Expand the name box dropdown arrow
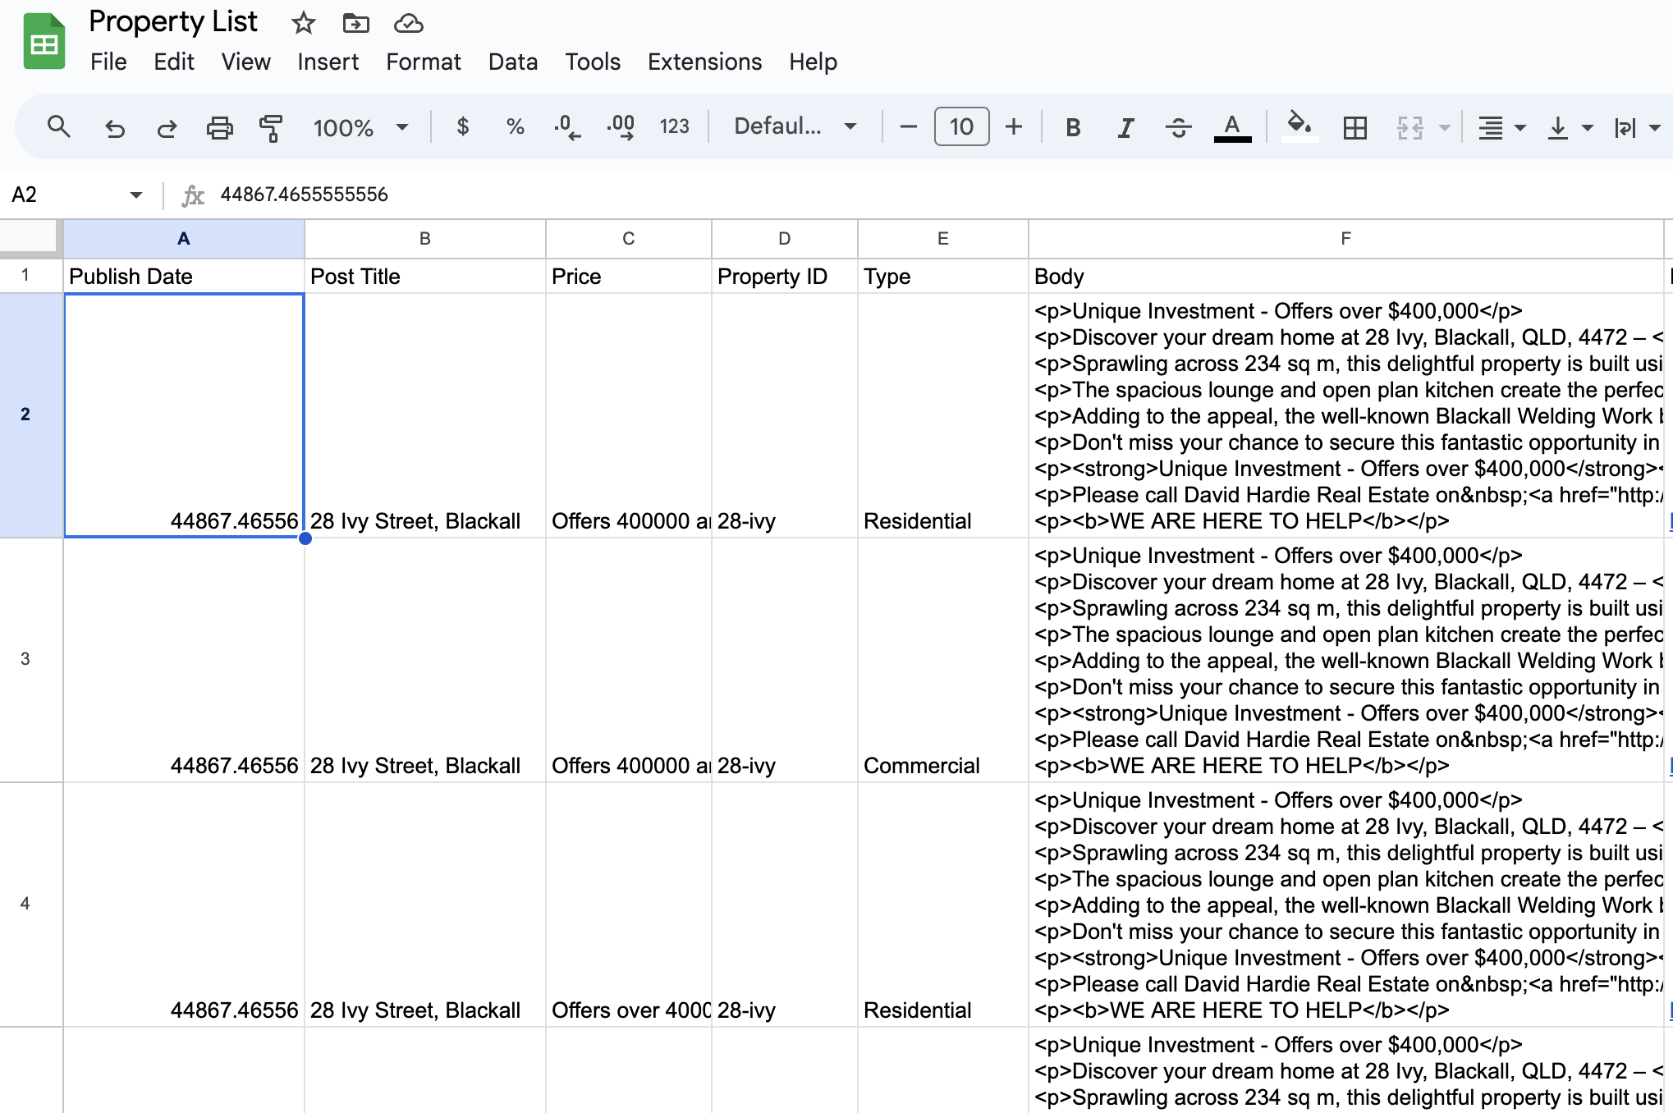The width and height of the screenshot is (1673, 1113). coord(135,195)
